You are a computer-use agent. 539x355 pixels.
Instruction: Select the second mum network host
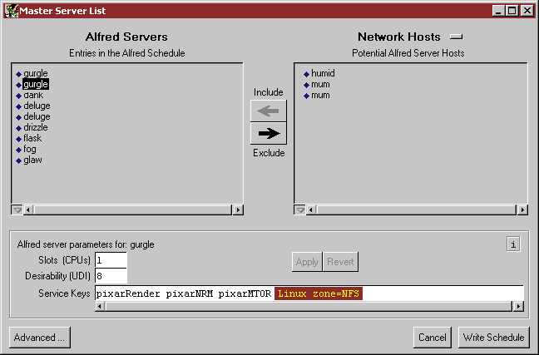320,96
